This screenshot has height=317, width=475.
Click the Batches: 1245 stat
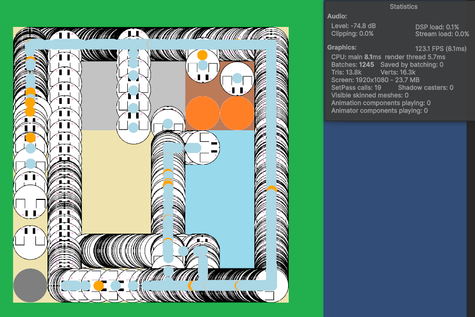(x=353, y=65)
